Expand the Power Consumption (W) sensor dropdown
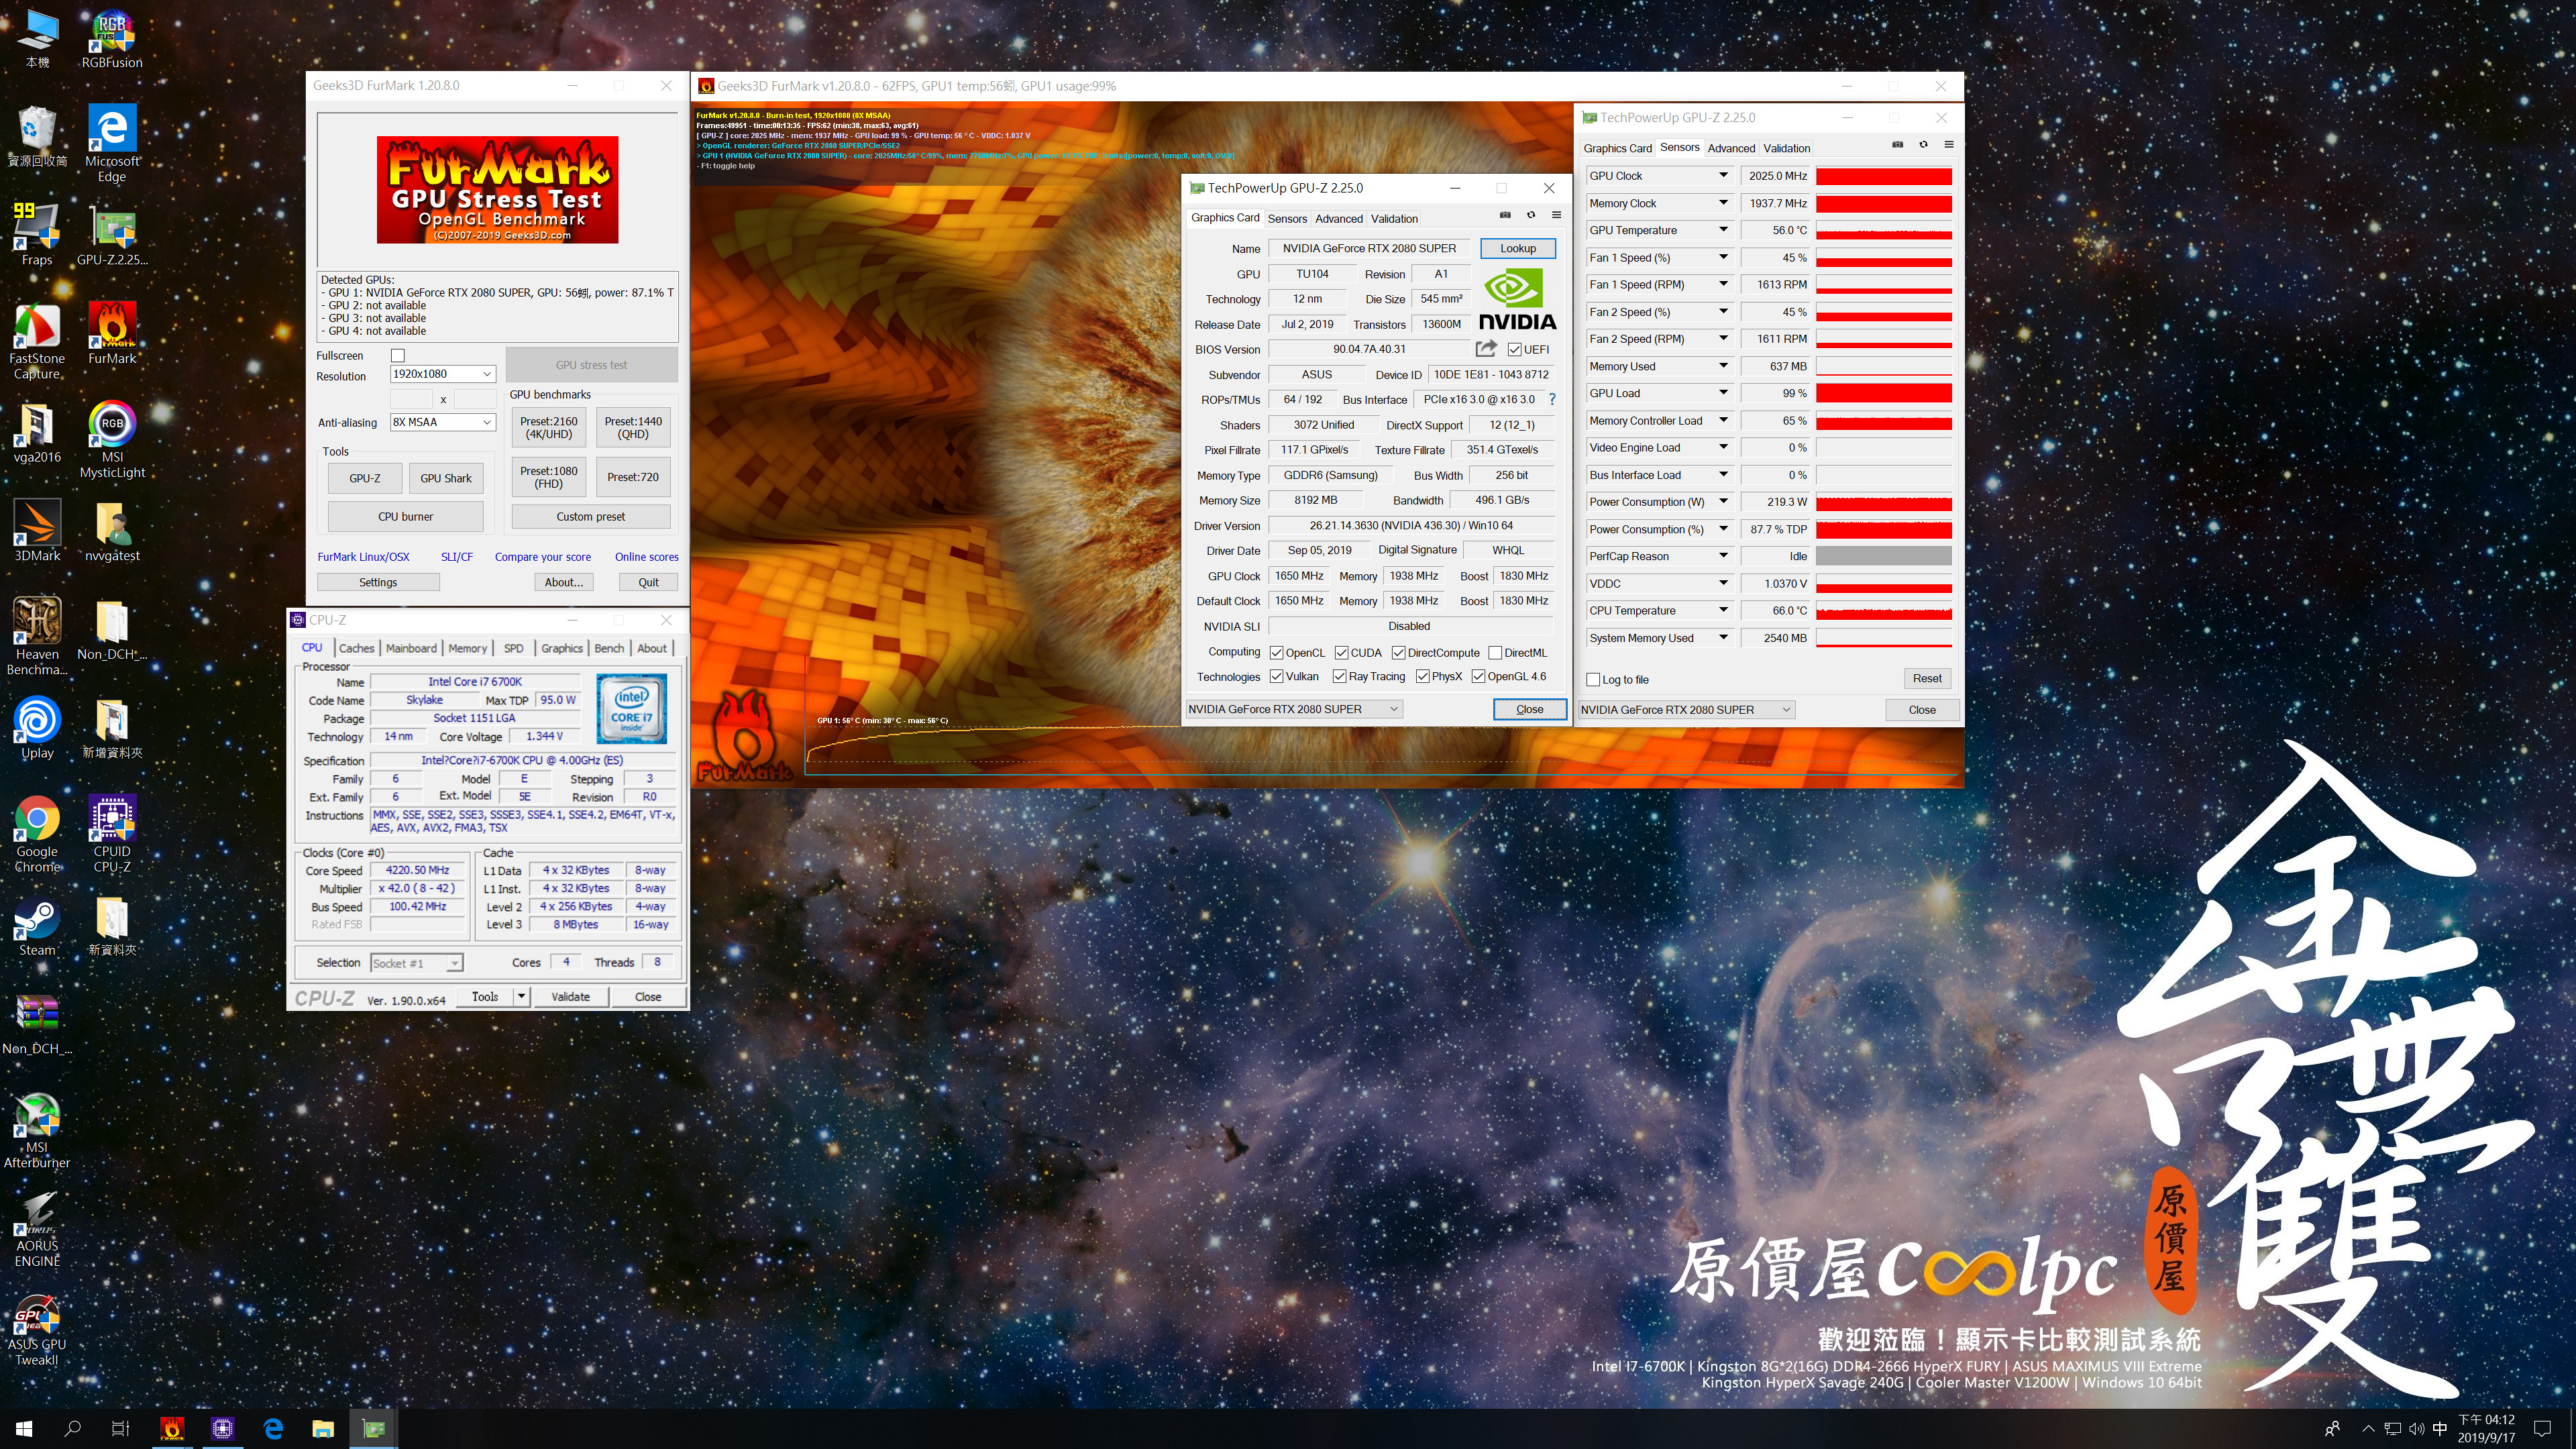This screenshot has height=1449, width=2576. tap(1723, 502)
